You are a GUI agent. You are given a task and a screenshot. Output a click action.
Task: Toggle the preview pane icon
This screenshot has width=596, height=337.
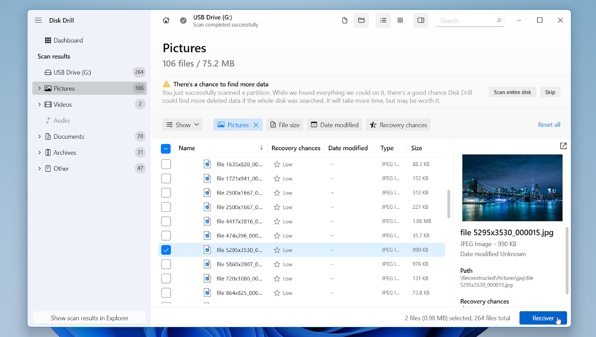[x=421, y=21]
